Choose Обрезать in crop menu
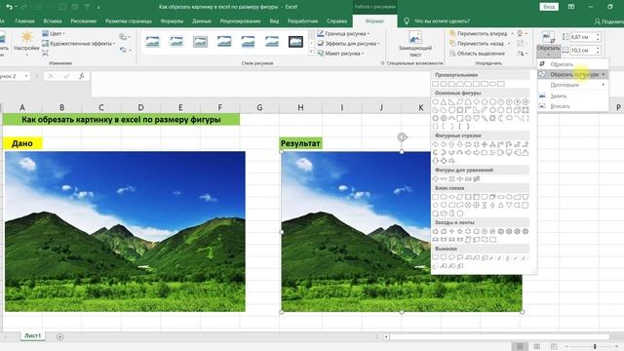Screen dimensions: 624x351 pos(572,64)
